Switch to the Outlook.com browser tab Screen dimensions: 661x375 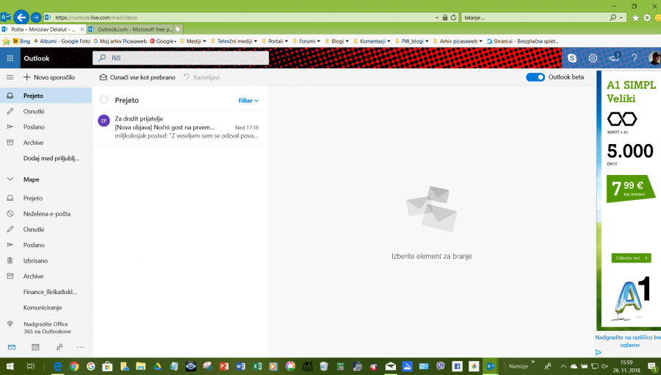click(x=129, y=29)
